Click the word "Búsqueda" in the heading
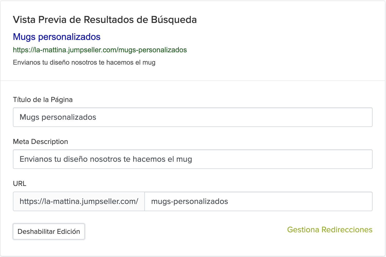 tap(174, 20)
